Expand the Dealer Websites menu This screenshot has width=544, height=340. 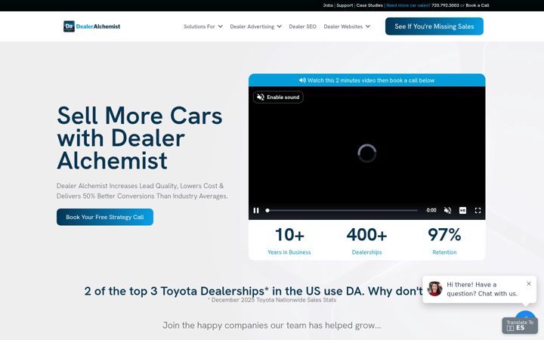point(347,26)
